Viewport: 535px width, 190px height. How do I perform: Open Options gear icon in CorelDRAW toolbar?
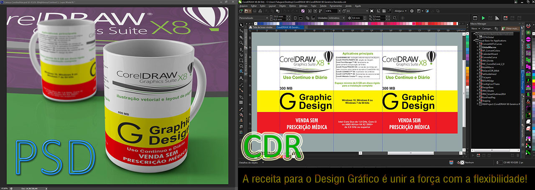point(412,11)
